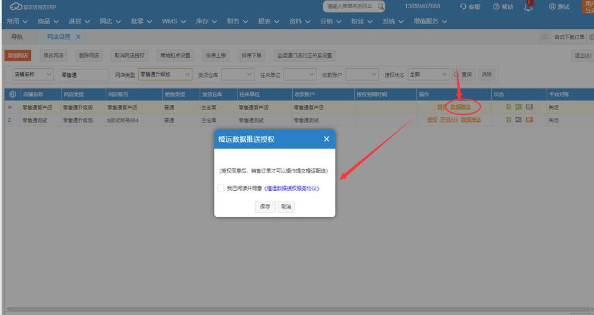Expand the 进货 menu
Image resolution: width=594 pixels, height=315 pixels.
pos(79,21)
